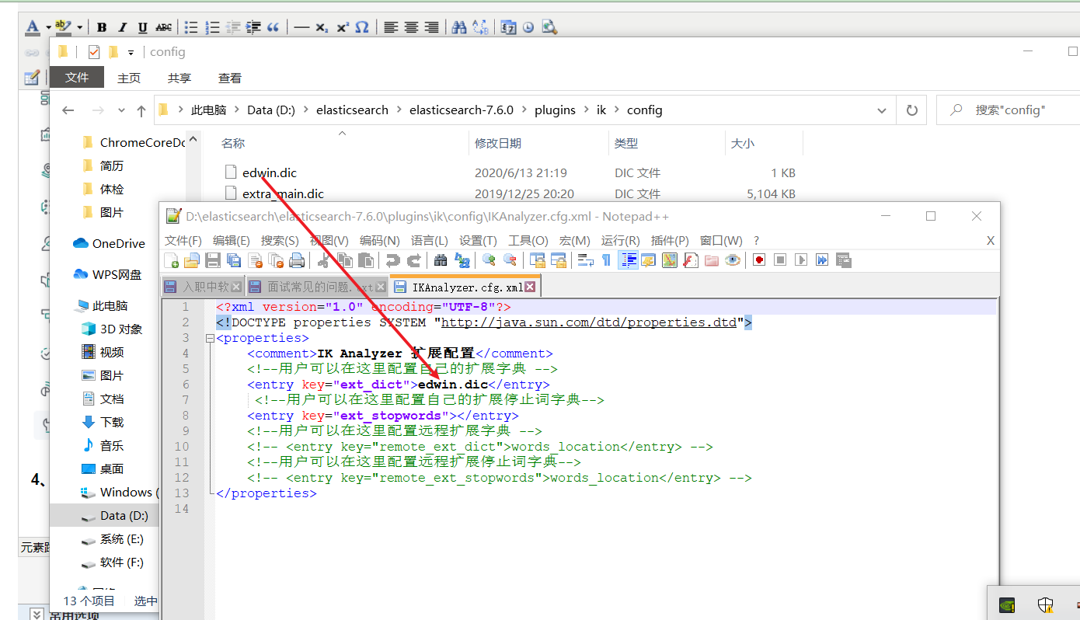1080x620 pixels.
Task: Expand the Explorer address bar history dropdown
Action: point(883,110)
